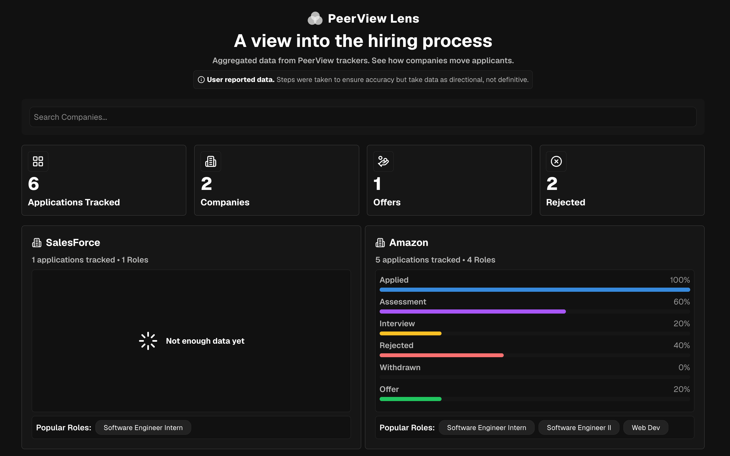Click the Popular Roles label in SalesForce card
This screenshot has width=730, height=456.
(63, 428)
